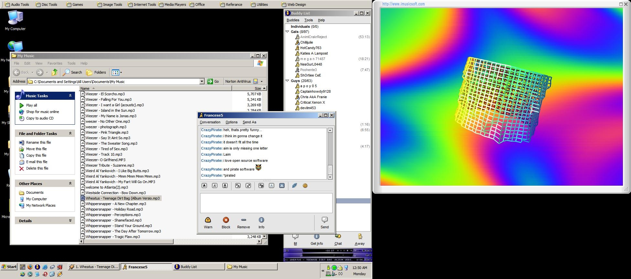Open the Favorites menu in My Music
The image size is (631, 279).
pos(55,63)
